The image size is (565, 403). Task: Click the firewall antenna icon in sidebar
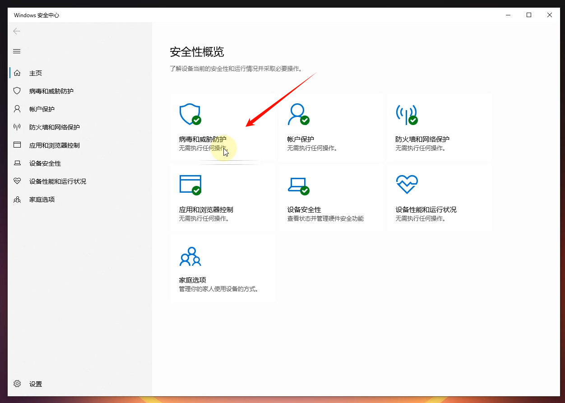pyautogui.click(x=17, y=127)
